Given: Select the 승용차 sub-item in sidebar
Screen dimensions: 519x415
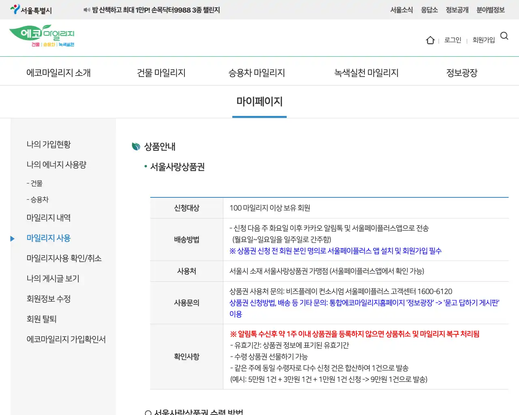Looking at the screenshot, I should point(37,199).
